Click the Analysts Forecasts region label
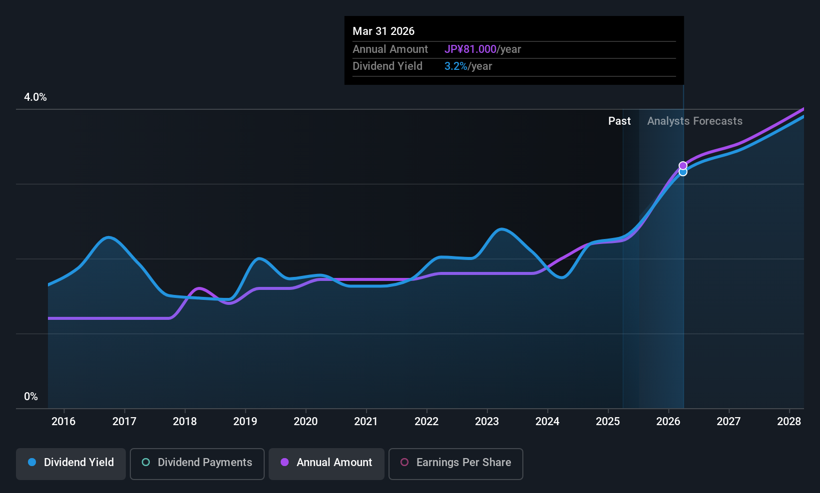This screenshot has width=820, height=493. click(x=695, y=121)
